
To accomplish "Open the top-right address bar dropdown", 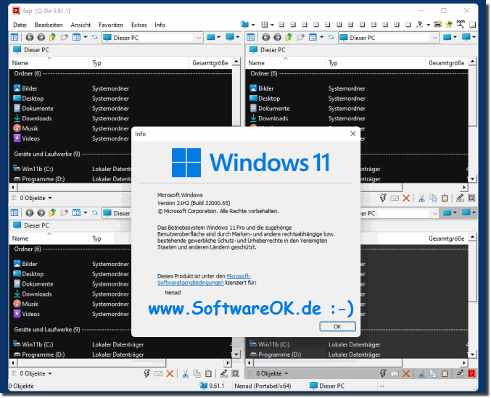I will click(x=435, y=38).
